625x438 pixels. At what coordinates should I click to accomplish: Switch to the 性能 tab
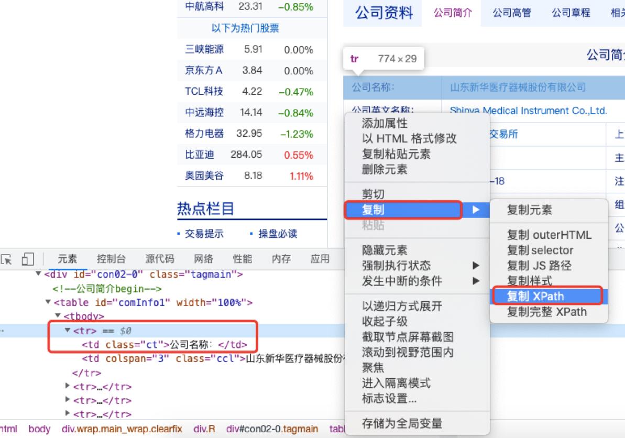pyautogui.click(x=242, y=258)
